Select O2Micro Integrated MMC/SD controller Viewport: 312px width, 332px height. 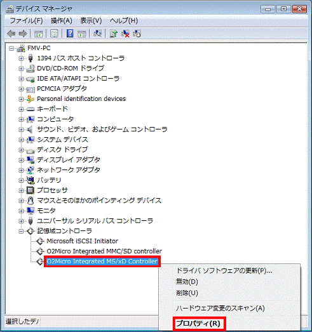[104, 251]
